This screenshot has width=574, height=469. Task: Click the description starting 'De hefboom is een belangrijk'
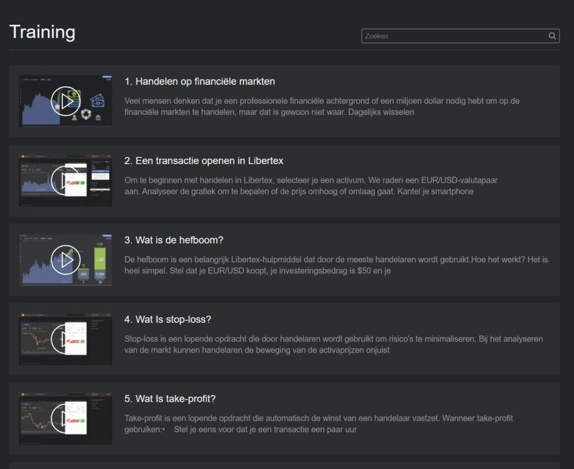336,265
